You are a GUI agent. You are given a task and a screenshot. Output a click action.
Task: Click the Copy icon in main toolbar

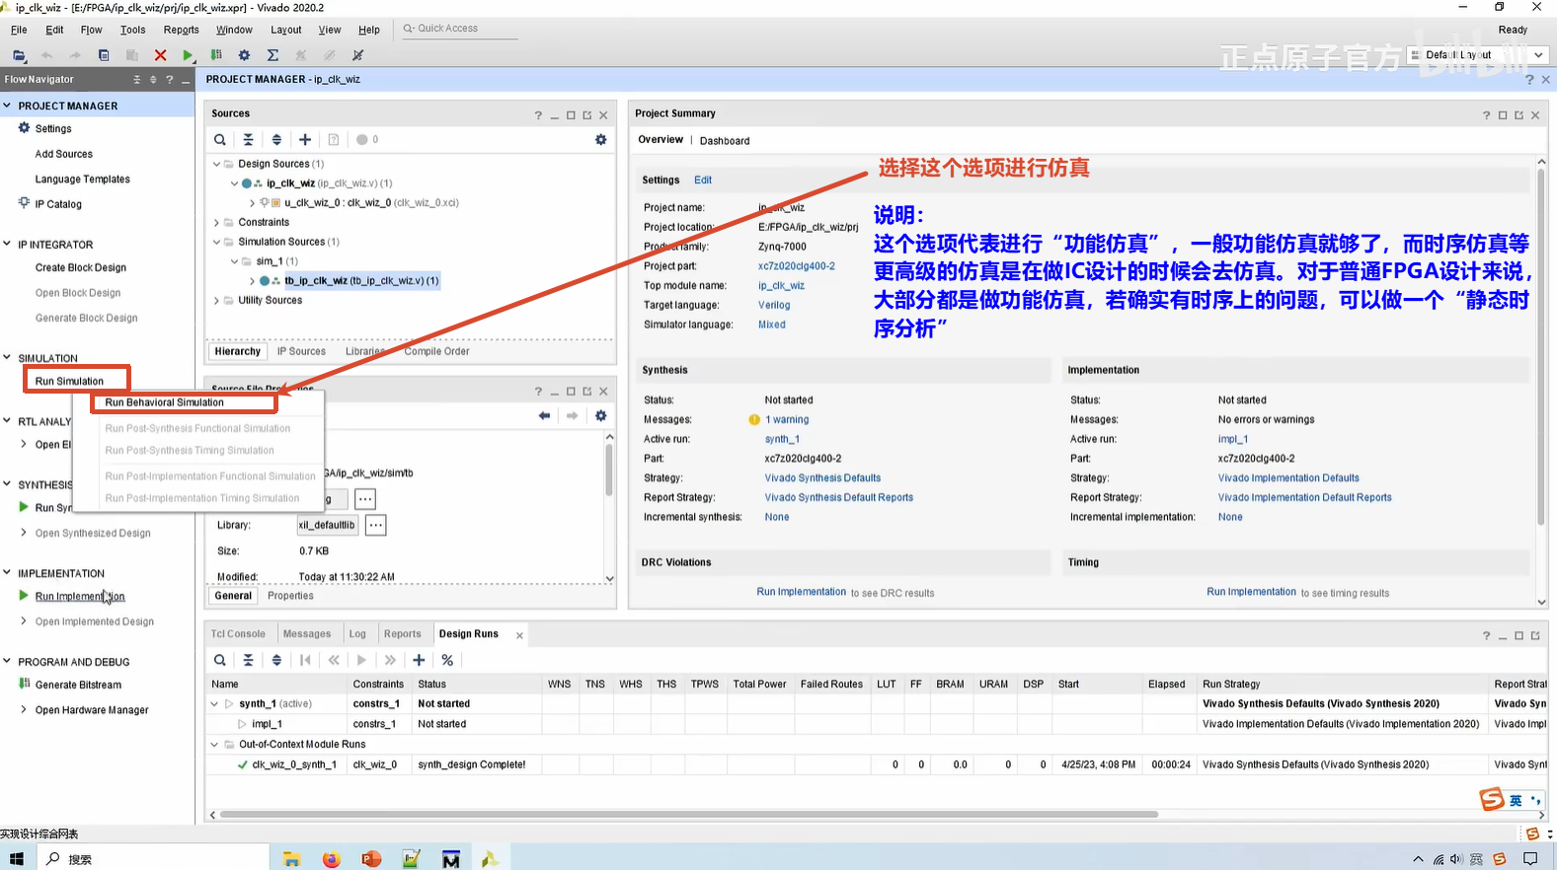click(x=104, y=55)
